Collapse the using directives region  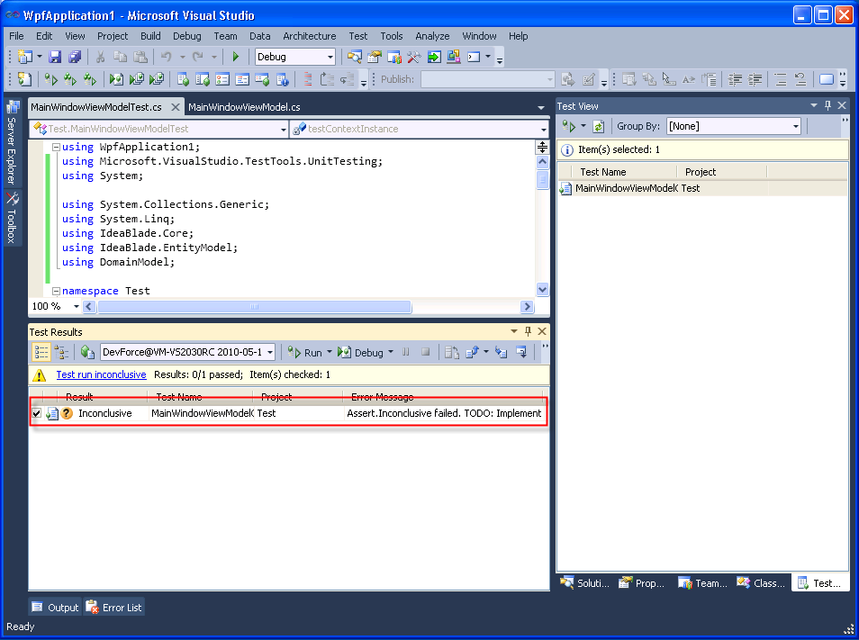pyautogui.click(x=56, y=148)
